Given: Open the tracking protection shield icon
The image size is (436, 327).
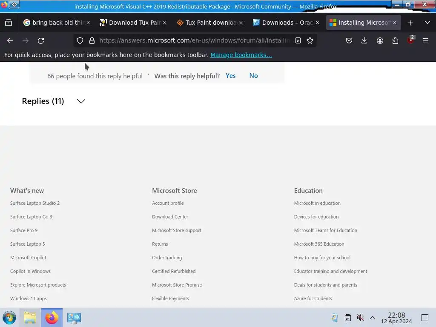Looking at the screenshot, I should pos(80,40).
